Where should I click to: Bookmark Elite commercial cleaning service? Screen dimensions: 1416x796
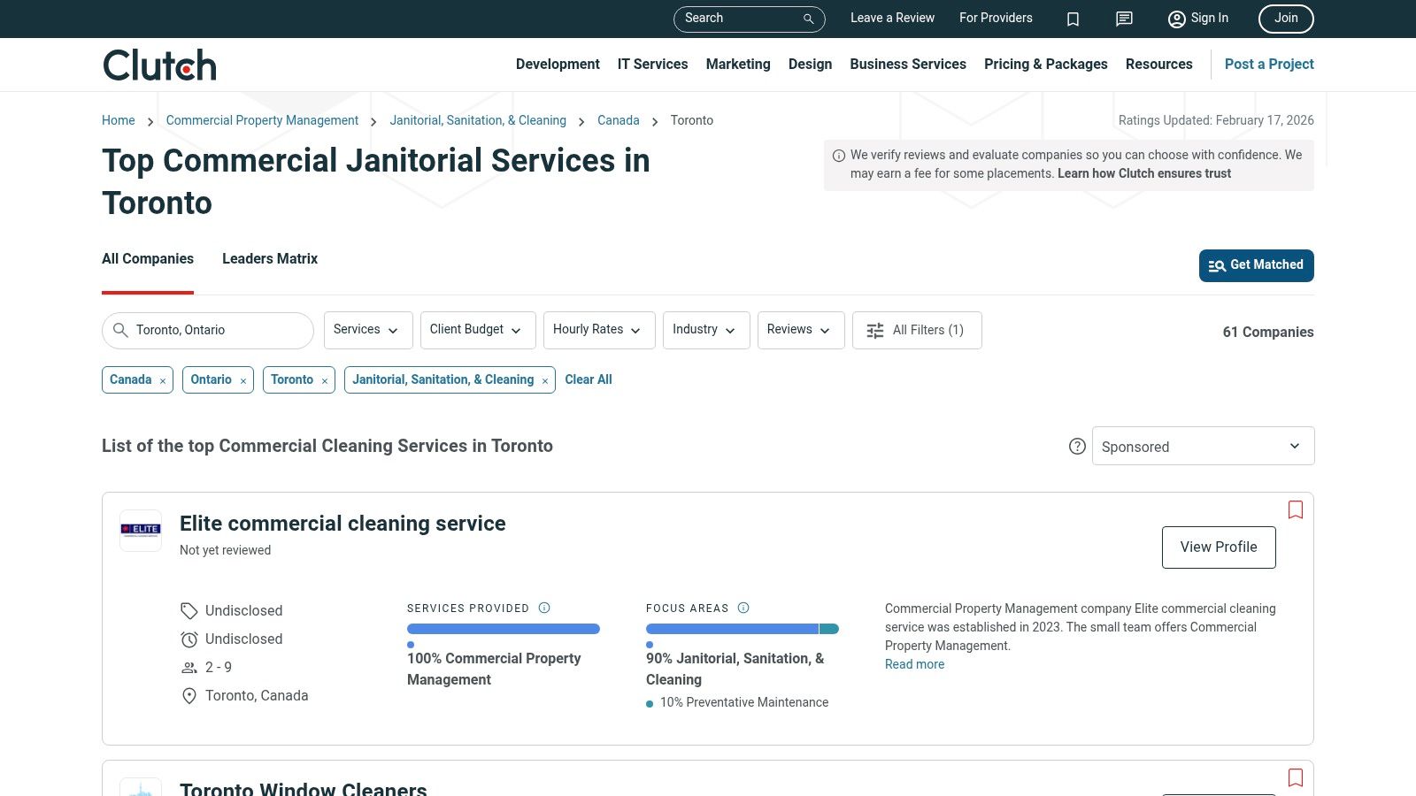pyautogui.click(x=1296, y=509)
